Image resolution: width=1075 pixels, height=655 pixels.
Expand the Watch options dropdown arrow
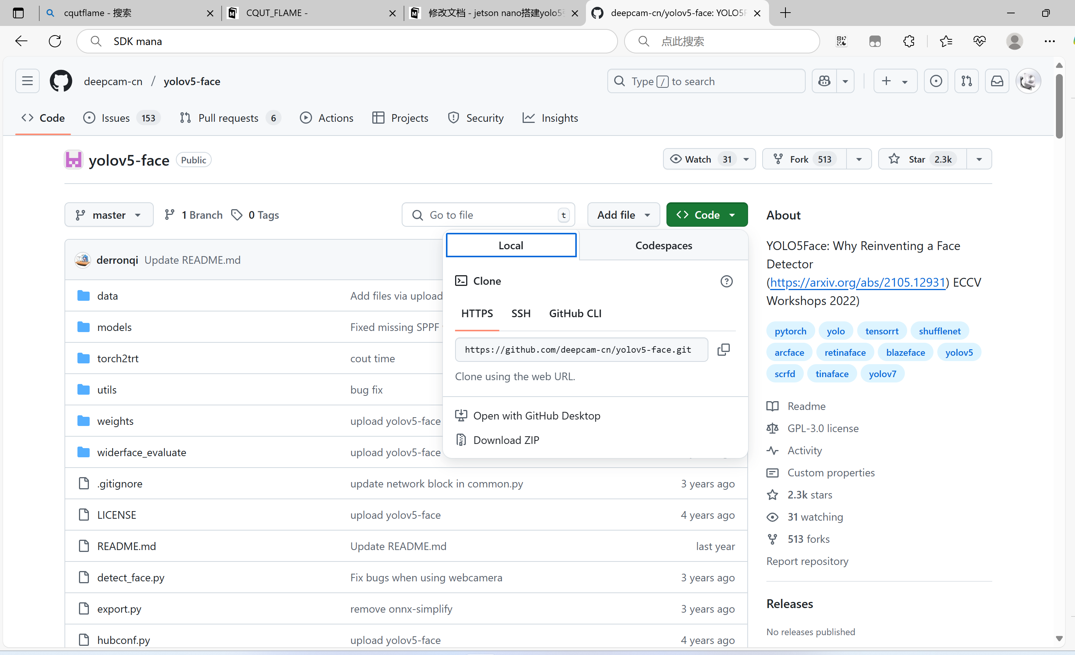746,160
